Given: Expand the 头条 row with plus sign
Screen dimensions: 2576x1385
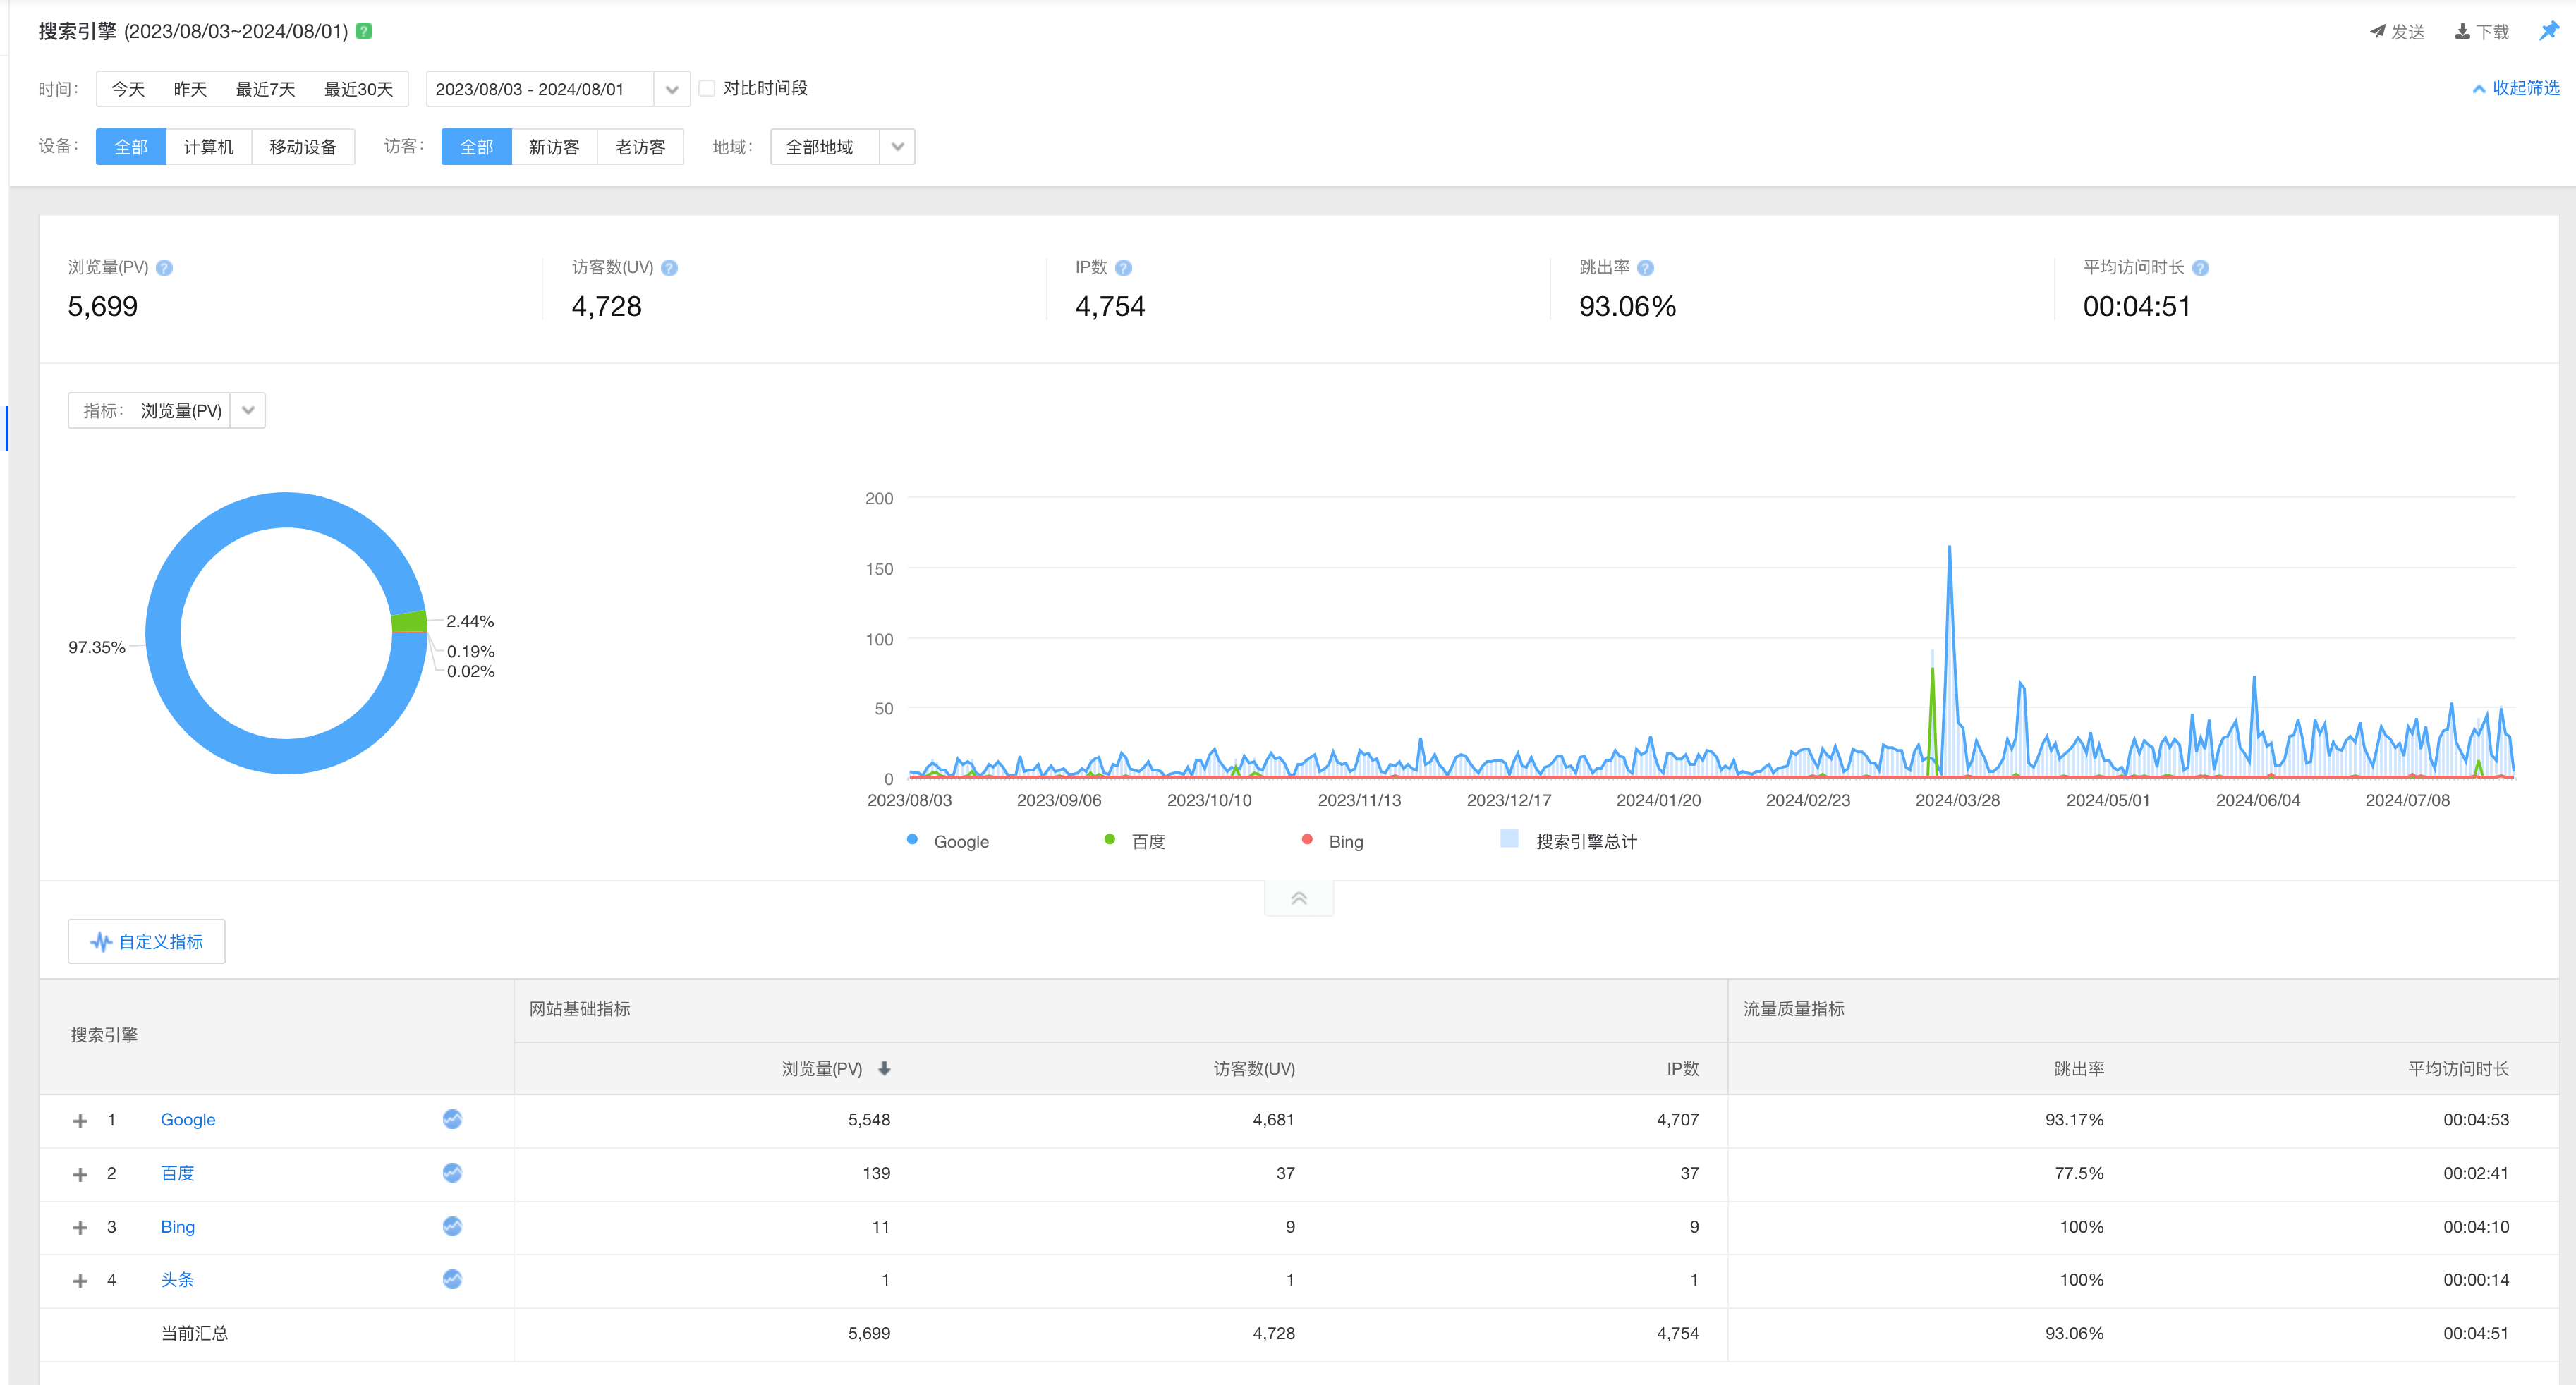Looking at the screenshot, I should pos(81,1281).
